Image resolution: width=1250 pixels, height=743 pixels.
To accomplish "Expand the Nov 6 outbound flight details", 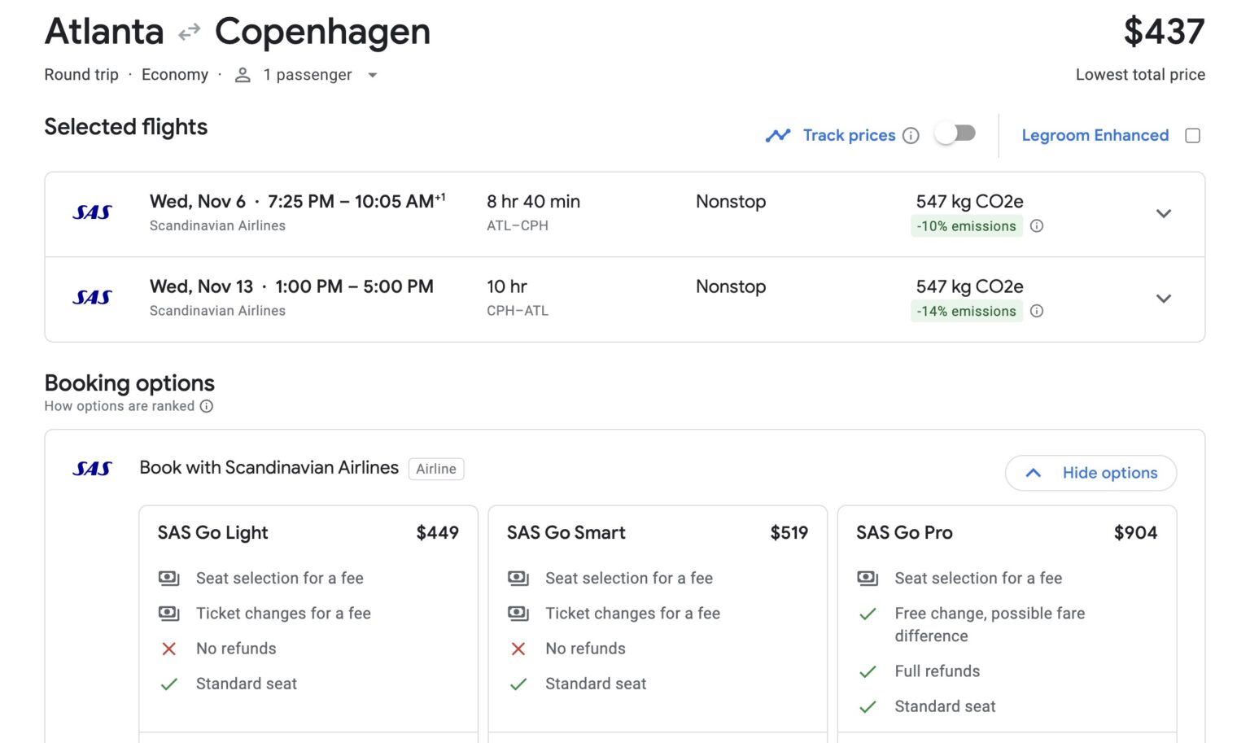I will (1164, 213).
